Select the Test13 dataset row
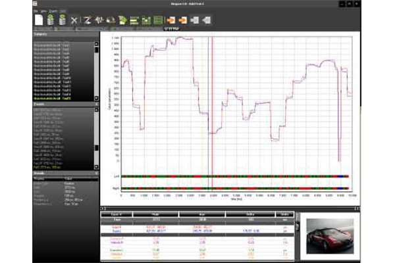 63,90
